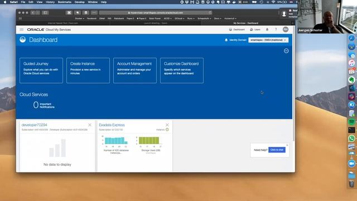The height and width of the screenshot is (201, 357).
Task: Open the Users page from the Oracle header
Action: pos(255,30)
